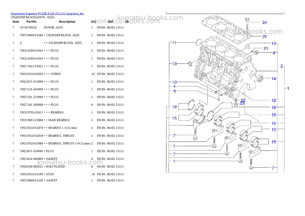Select the CYLINDER BLOCK(A0070 : 0201) title

(33, 17)
